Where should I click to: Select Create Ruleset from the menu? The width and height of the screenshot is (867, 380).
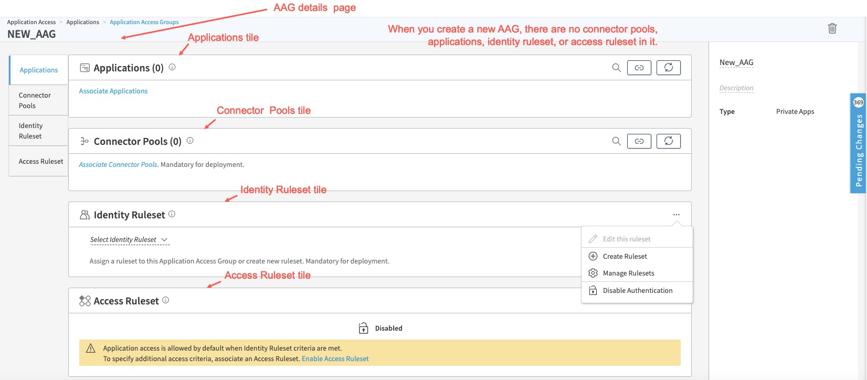[625, 256]
